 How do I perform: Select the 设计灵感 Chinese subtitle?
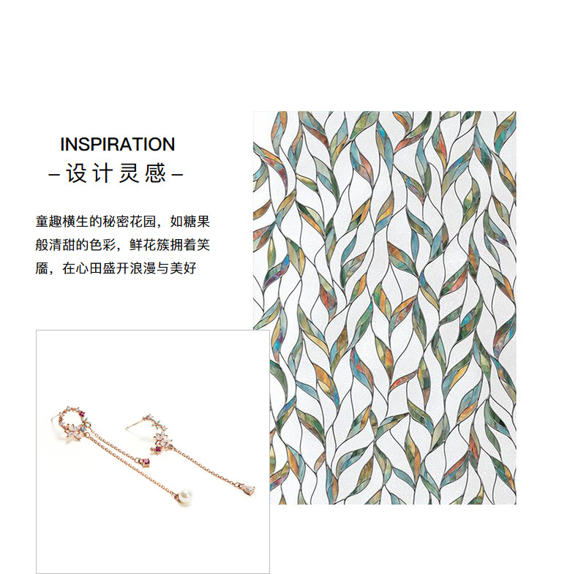116,173
